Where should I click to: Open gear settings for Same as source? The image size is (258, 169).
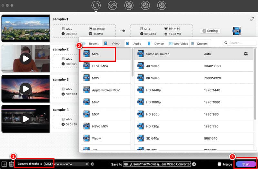click(246, 54)
